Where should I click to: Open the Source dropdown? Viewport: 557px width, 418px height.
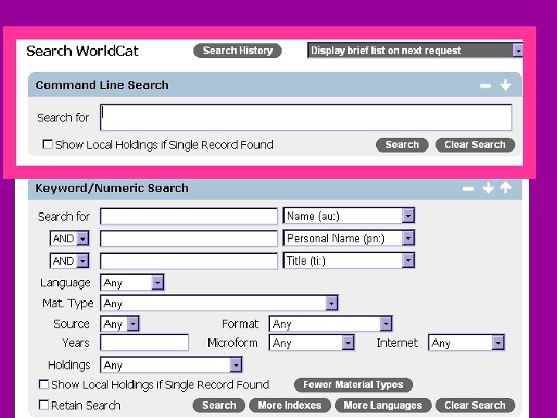(120, 324)
